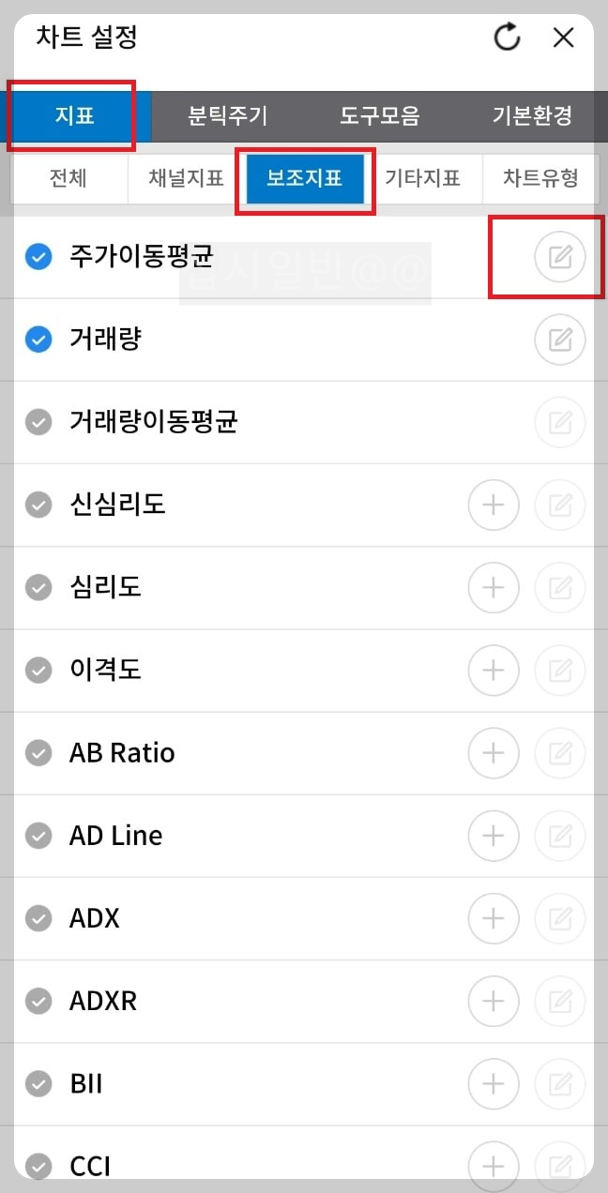Viewport: 608px width, 1193px height.
Task: Add AD Line to the chart
Action: click(x=494, y=836)
